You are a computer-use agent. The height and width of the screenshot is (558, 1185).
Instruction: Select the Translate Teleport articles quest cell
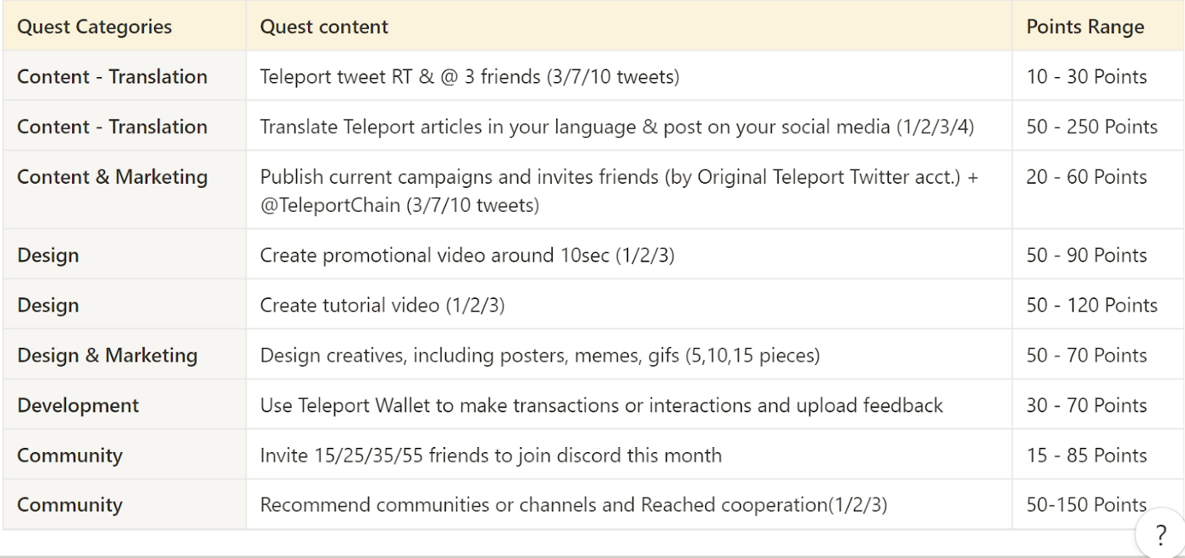(x=629, y=126)
